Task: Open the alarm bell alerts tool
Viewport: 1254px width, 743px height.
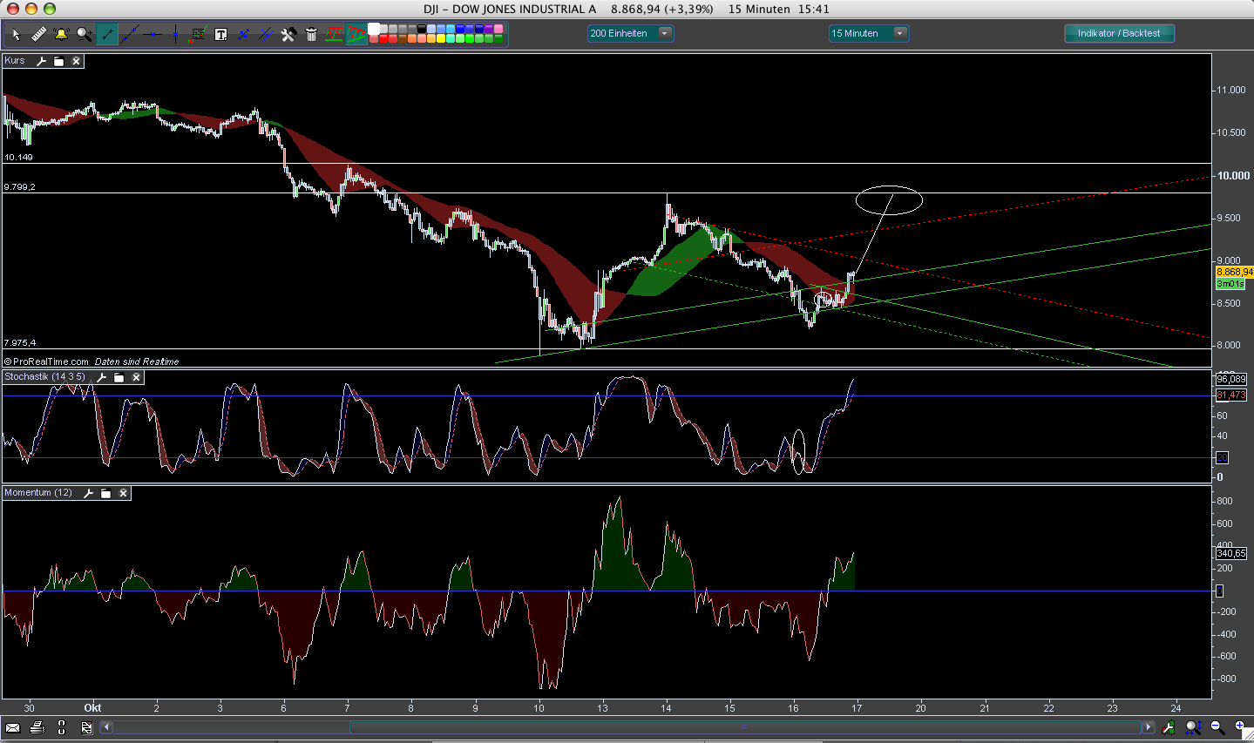Action: pos(61,34)
